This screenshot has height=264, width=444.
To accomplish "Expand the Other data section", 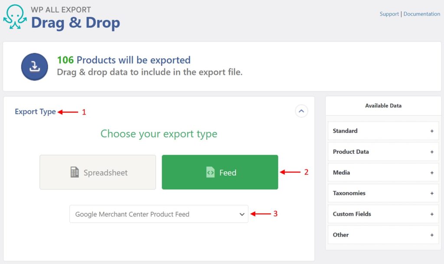I will (x=432, y=235).
